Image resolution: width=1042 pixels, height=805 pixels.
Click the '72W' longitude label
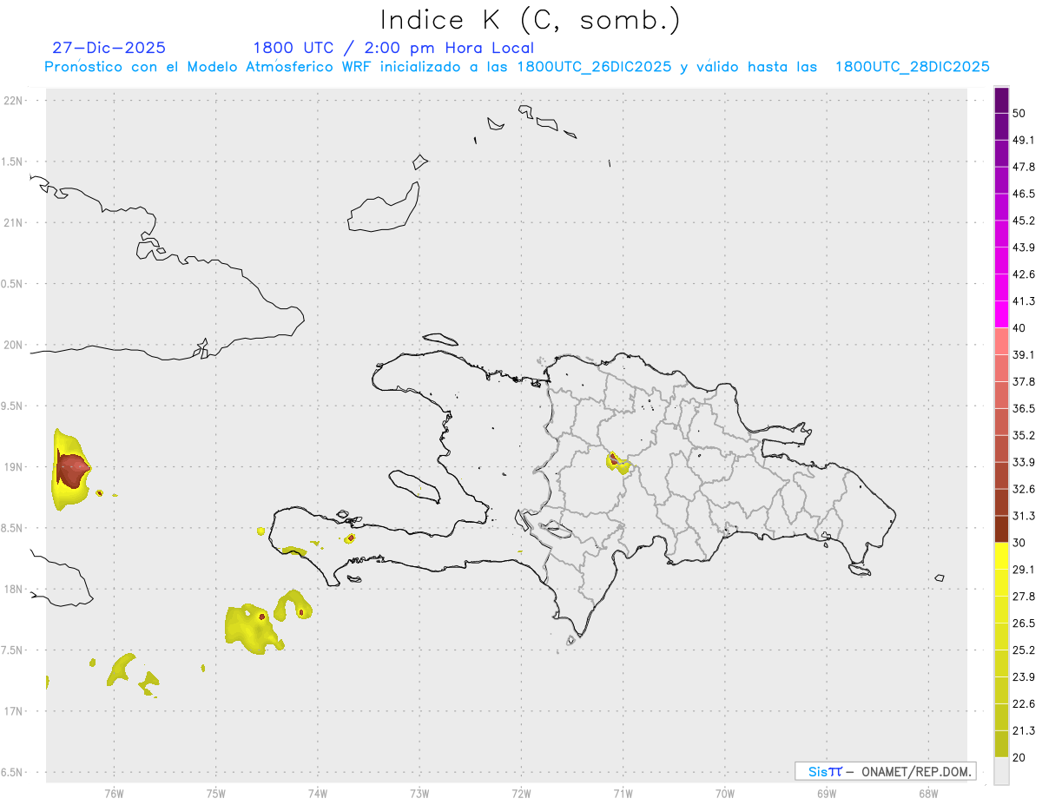click(521, 794)
